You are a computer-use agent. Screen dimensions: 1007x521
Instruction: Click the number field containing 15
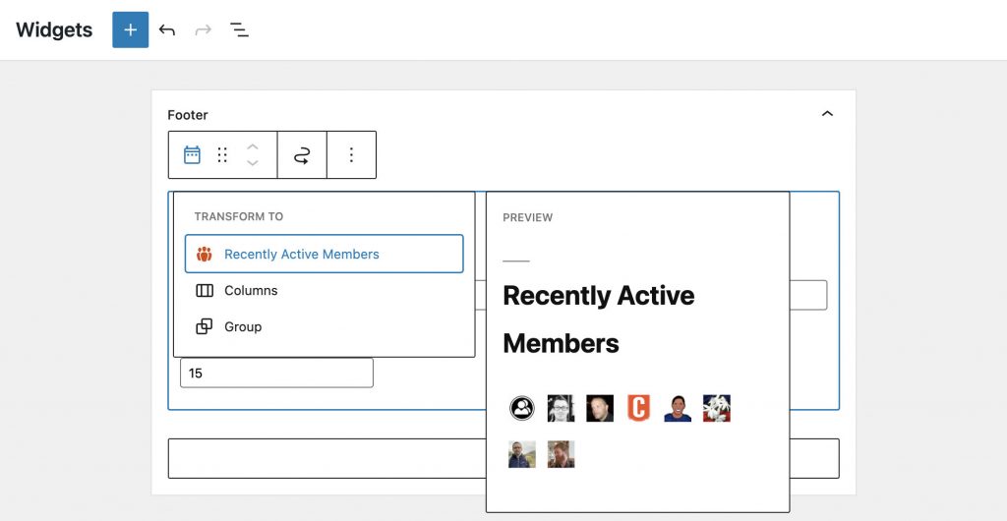tap(276, 373)
